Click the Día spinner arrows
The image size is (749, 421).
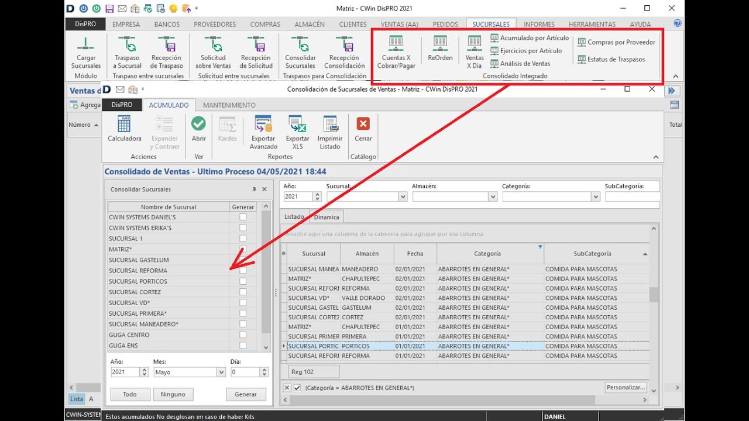(x=264, y=372)
